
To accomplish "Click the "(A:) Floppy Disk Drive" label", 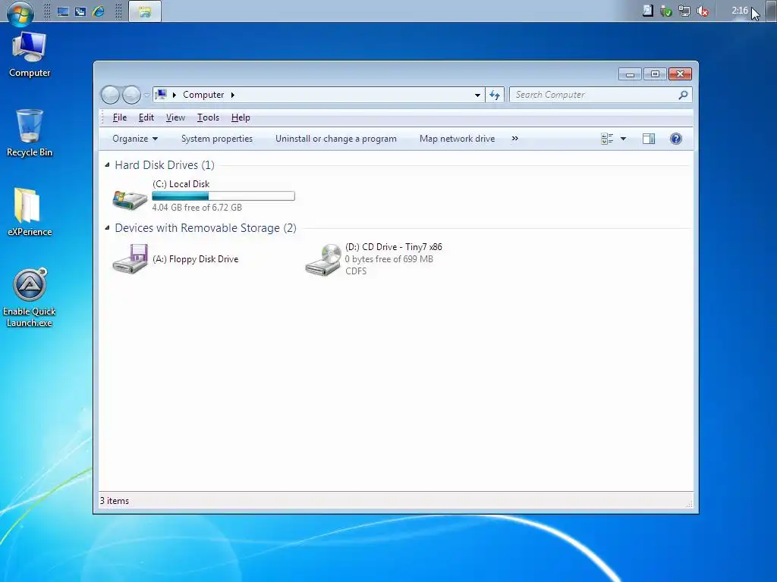I will (195, 259).
